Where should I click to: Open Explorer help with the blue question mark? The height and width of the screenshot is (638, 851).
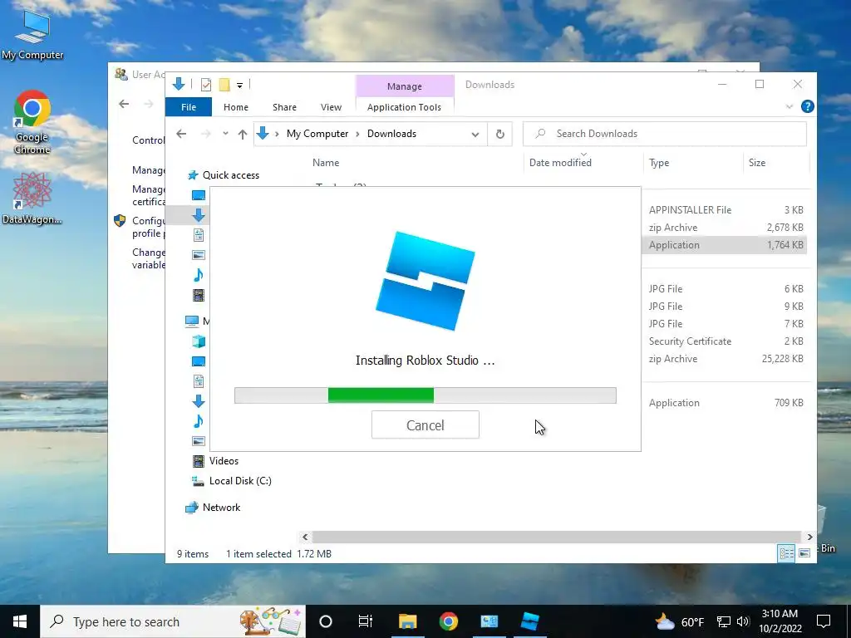coord(807,106)
